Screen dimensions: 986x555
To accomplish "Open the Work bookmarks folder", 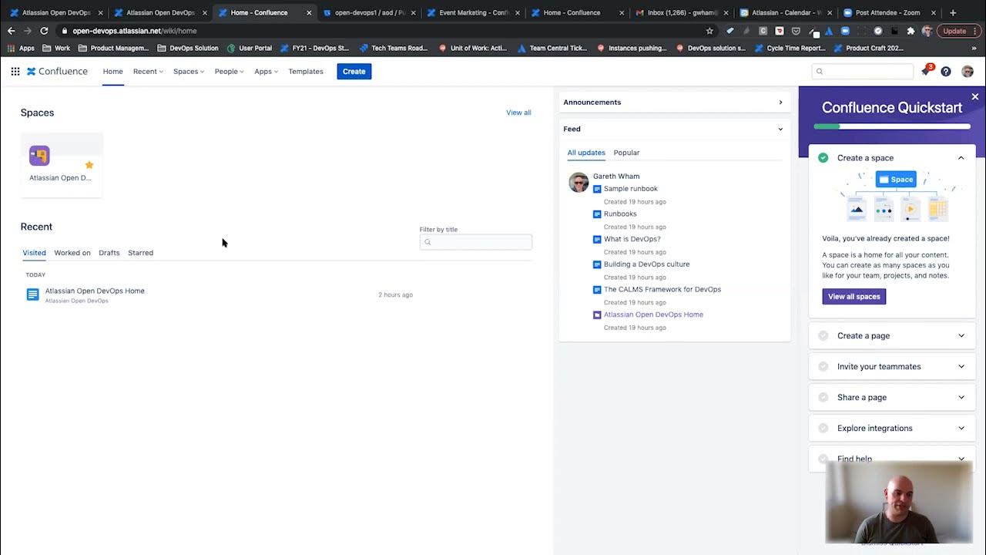I will click(x=56, y=48).
